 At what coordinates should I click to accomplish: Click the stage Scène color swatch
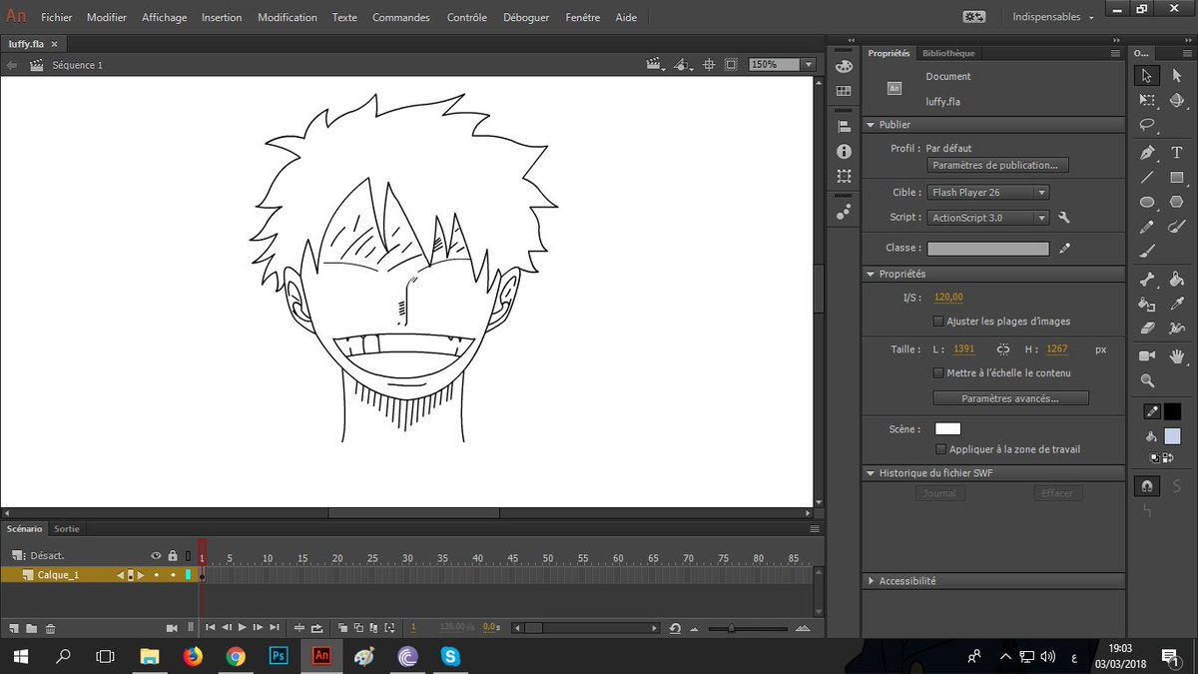click(947, 428)
